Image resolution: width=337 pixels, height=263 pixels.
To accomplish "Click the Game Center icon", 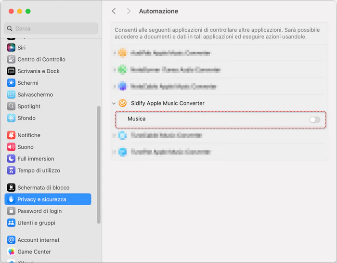I will tap(11, 251).
